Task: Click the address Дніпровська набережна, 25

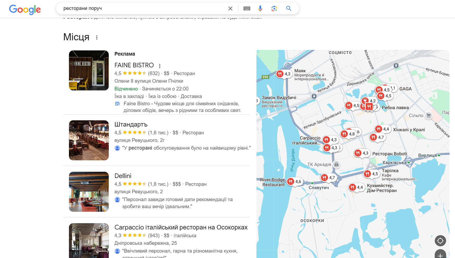Action: 146,243
